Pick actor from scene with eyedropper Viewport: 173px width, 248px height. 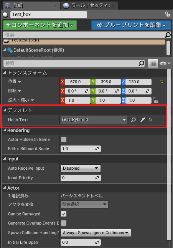(143, 120)
